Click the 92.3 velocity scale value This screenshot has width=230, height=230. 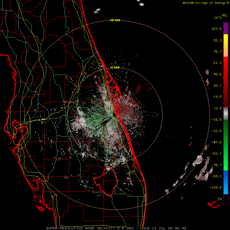pos(217,40)
